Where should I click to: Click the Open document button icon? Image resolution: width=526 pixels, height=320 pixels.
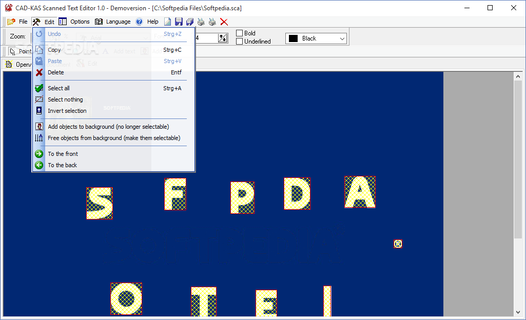(x=9, y=64)
